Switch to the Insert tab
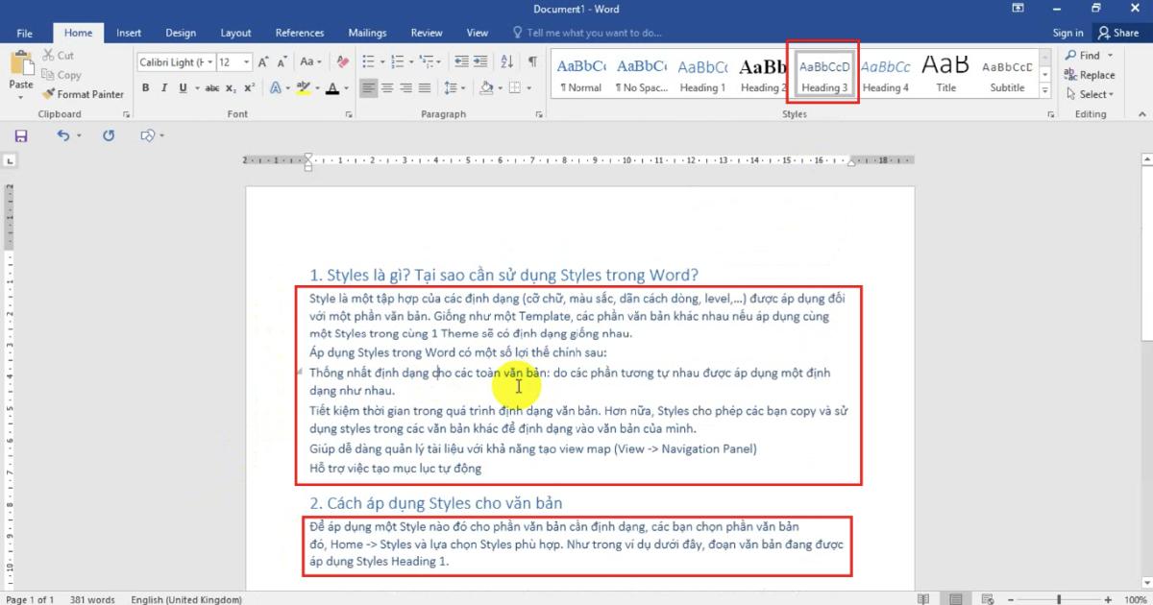 click(128, 32)
